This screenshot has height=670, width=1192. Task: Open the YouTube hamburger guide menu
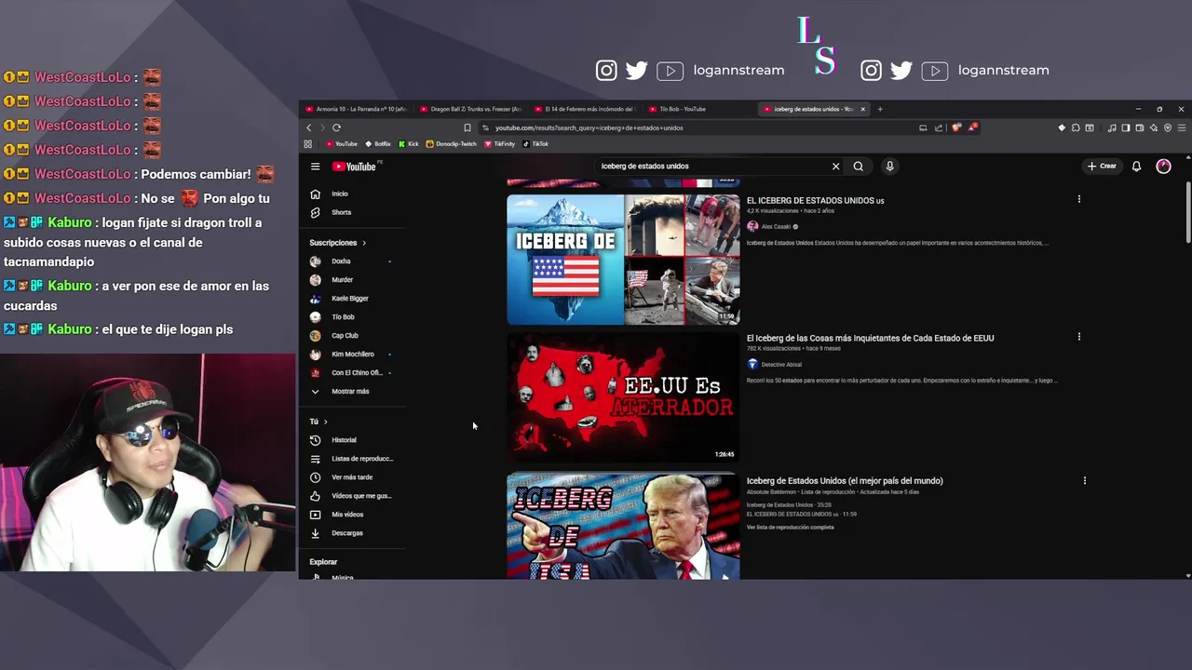click(x=315, y=167)
